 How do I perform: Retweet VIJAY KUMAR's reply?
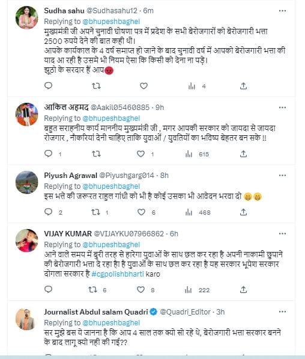[93, 290]
